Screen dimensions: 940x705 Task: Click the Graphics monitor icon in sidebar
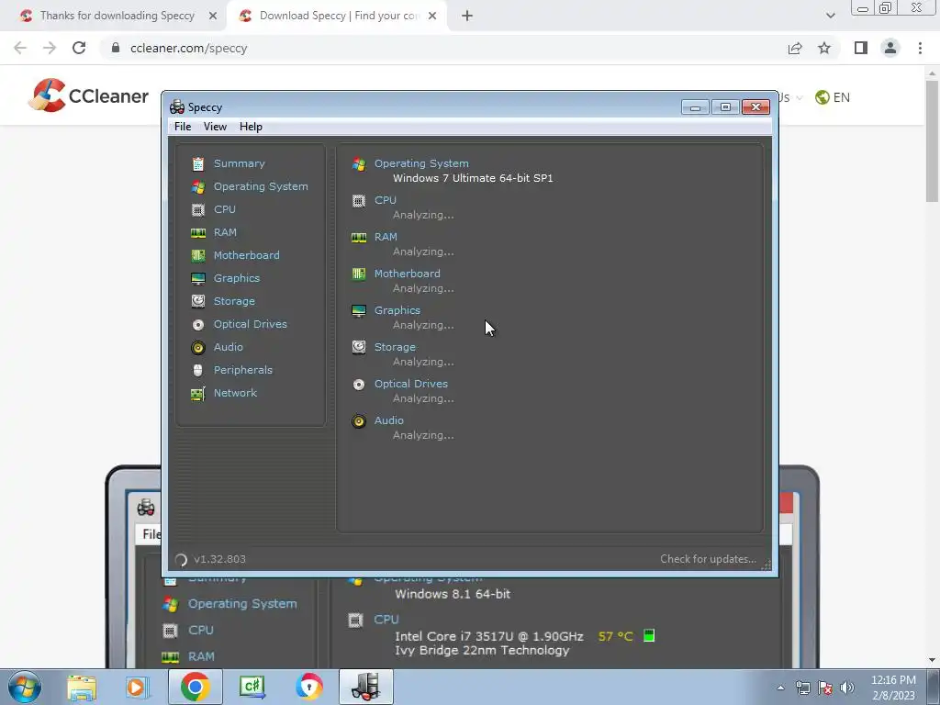[198, 278]
